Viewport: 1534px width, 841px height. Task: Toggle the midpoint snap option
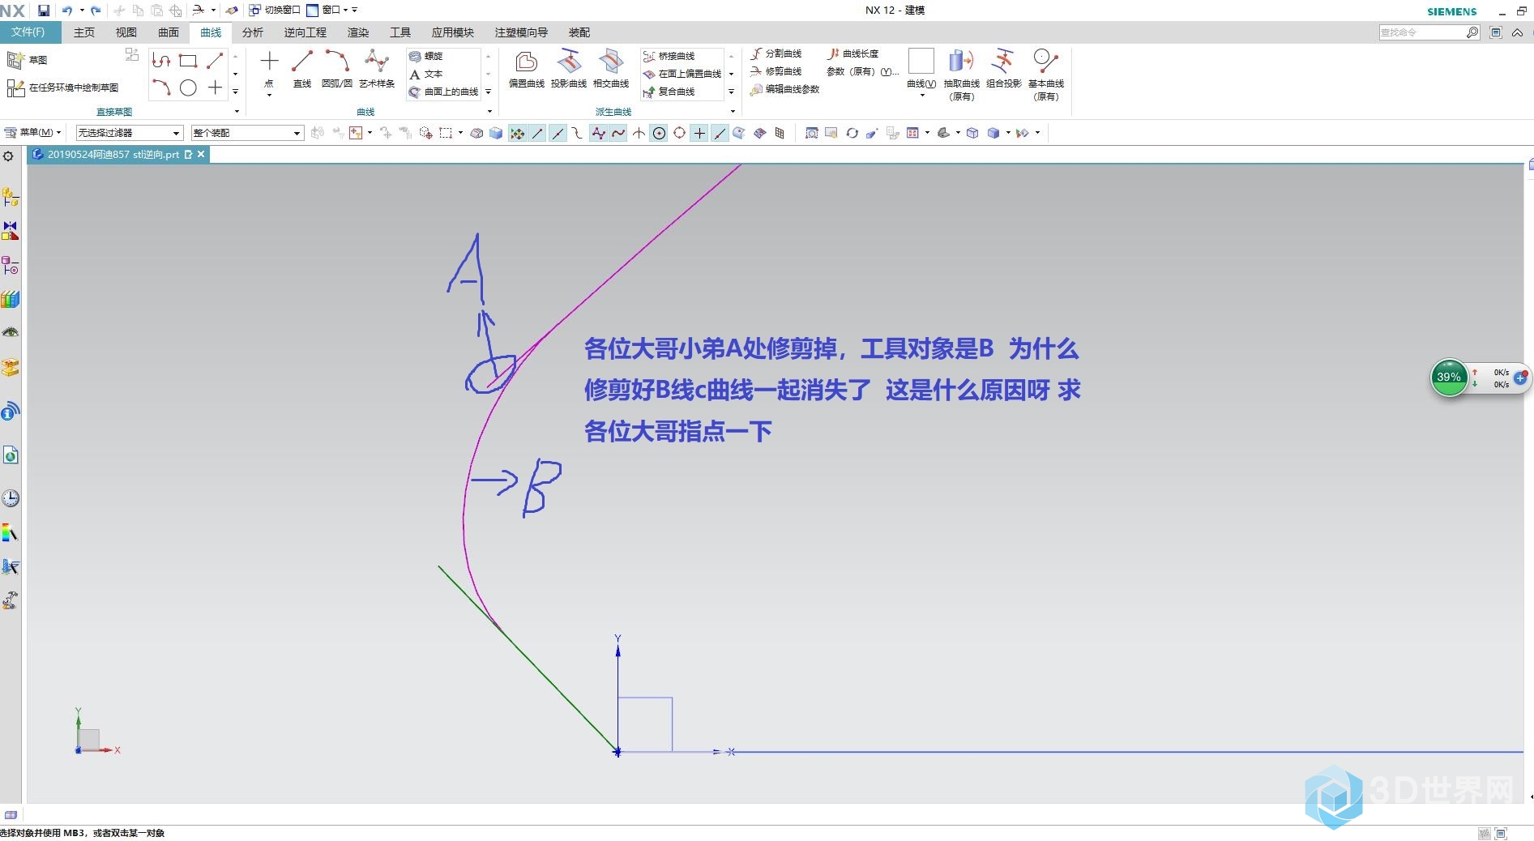558,134
